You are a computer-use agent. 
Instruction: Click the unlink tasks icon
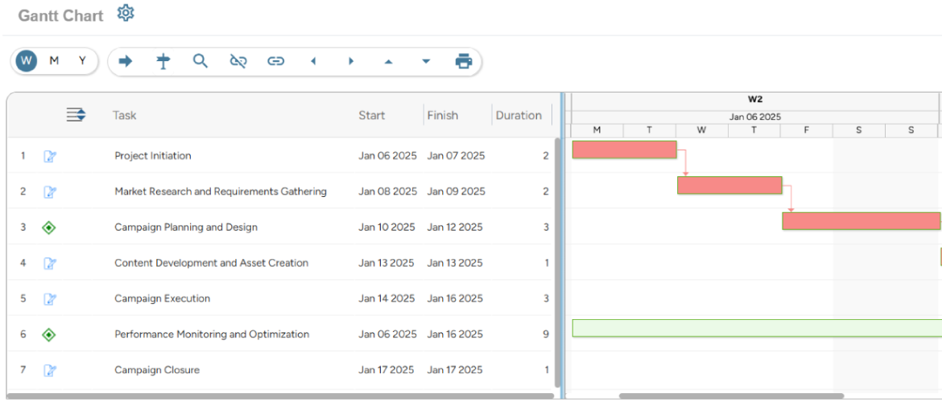click(x=238, y=61)
